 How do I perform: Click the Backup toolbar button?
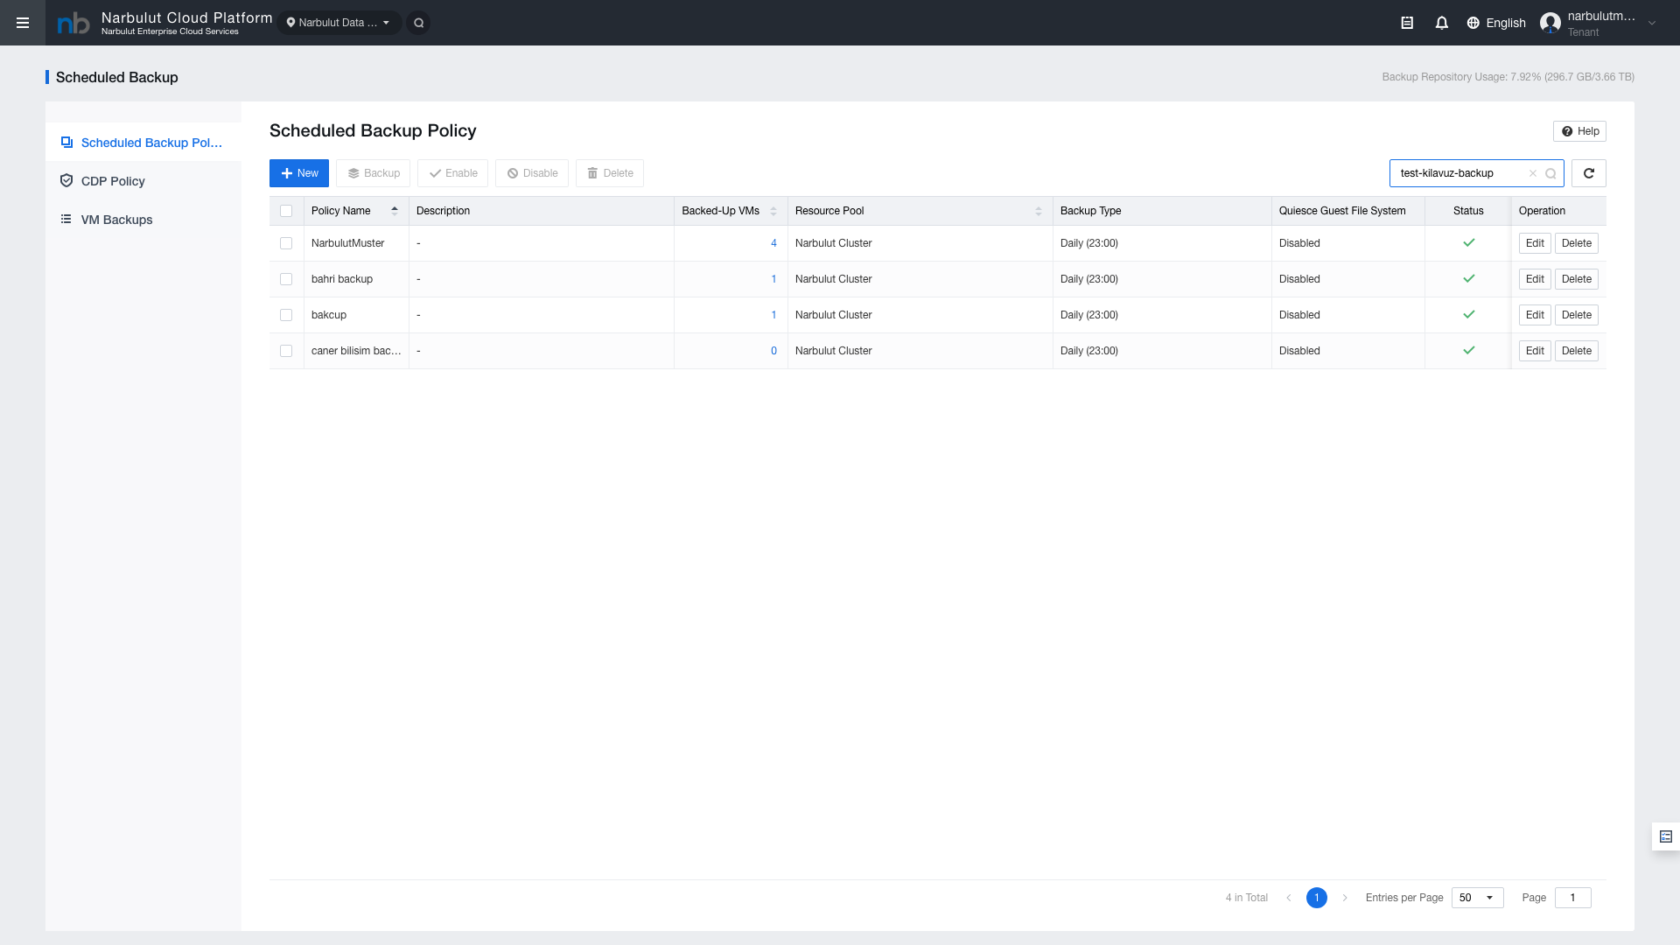pos(374,173)
